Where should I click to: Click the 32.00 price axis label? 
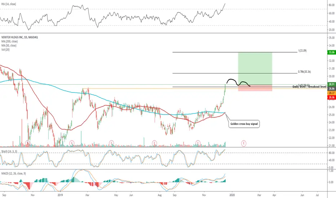[332, 61]
